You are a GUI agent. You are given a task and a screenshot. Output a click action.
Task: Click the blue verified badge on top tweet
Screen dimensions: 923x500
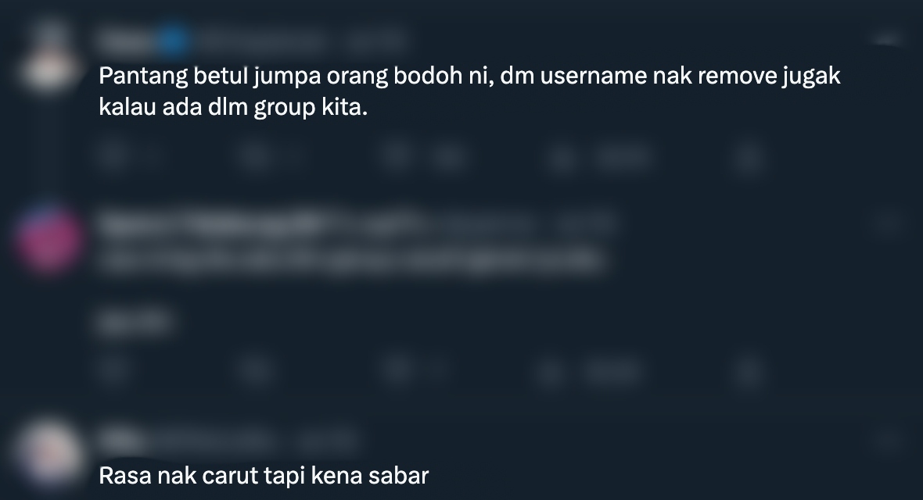click(x=173, y=41)
